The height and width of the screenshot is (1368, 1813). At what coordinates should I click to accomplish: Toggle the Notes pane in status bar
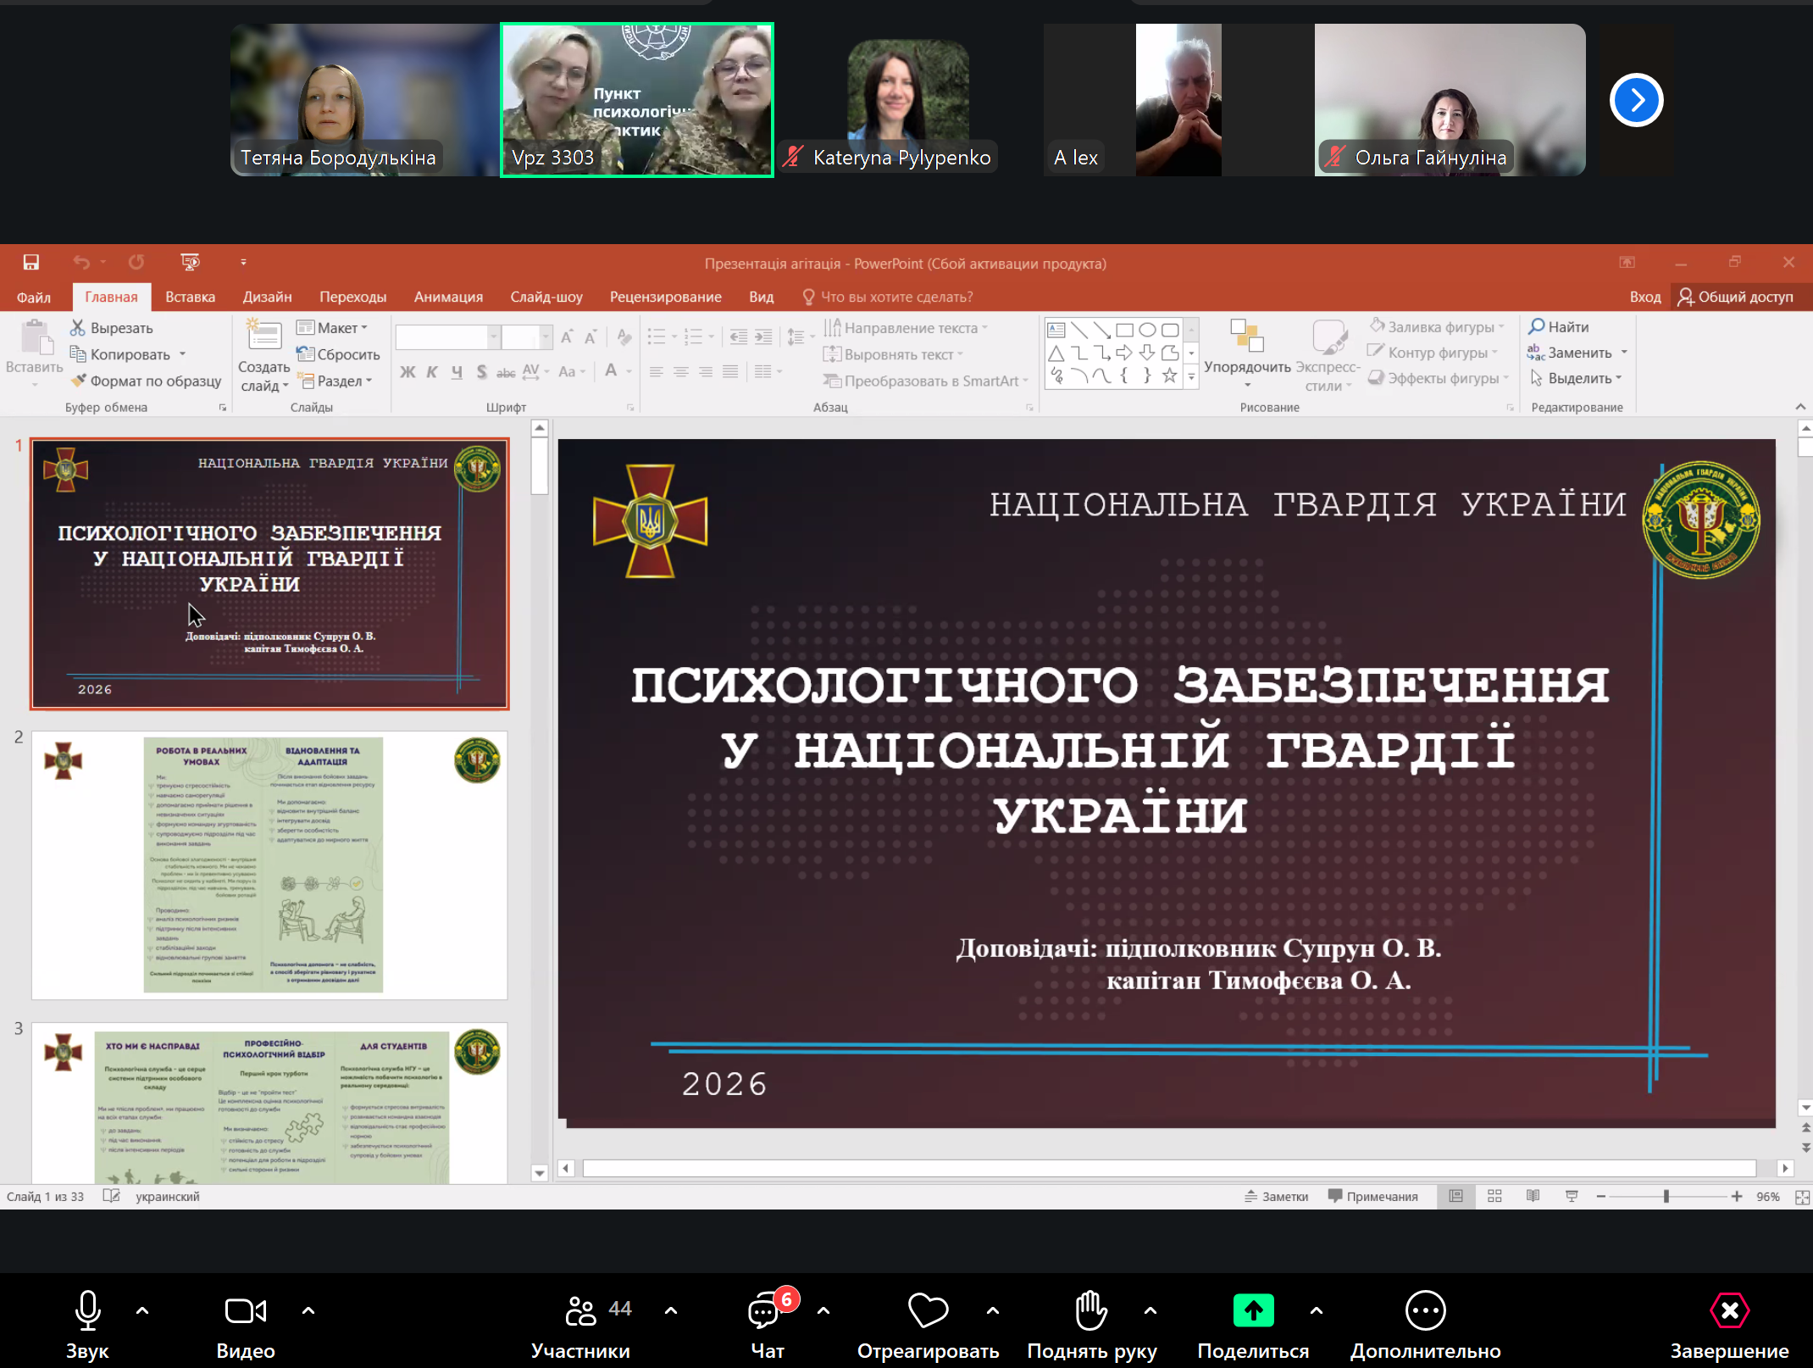(x=1277, y=1196)
